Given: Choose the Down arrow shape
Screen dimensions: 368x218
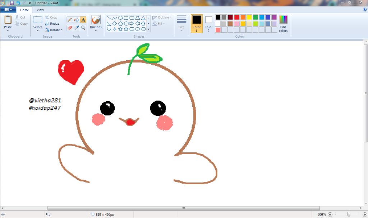Looking at the screenshot, I should [109, 29].
